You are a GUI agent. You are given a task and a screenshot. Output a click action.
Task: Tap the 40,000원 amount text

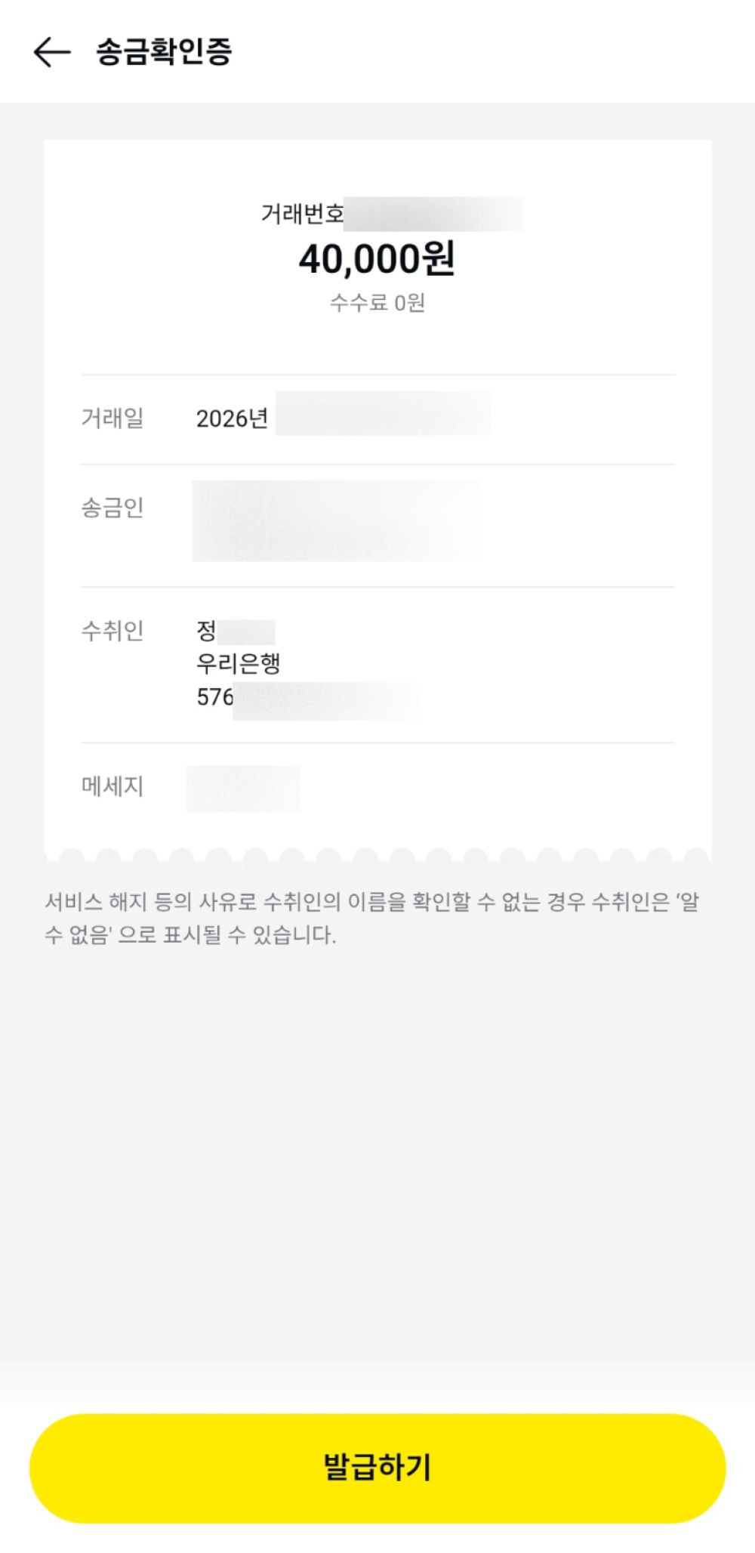click(x=377, y=258)
